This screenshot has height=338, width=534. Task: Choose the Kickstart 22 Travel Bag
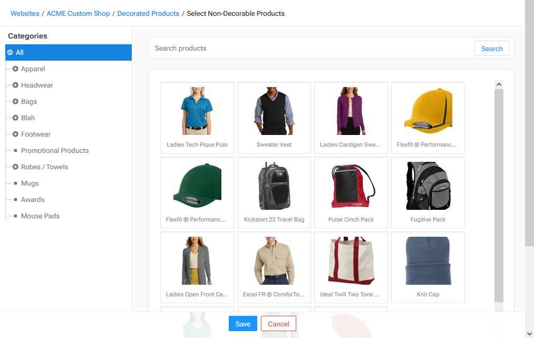[274, 192]
